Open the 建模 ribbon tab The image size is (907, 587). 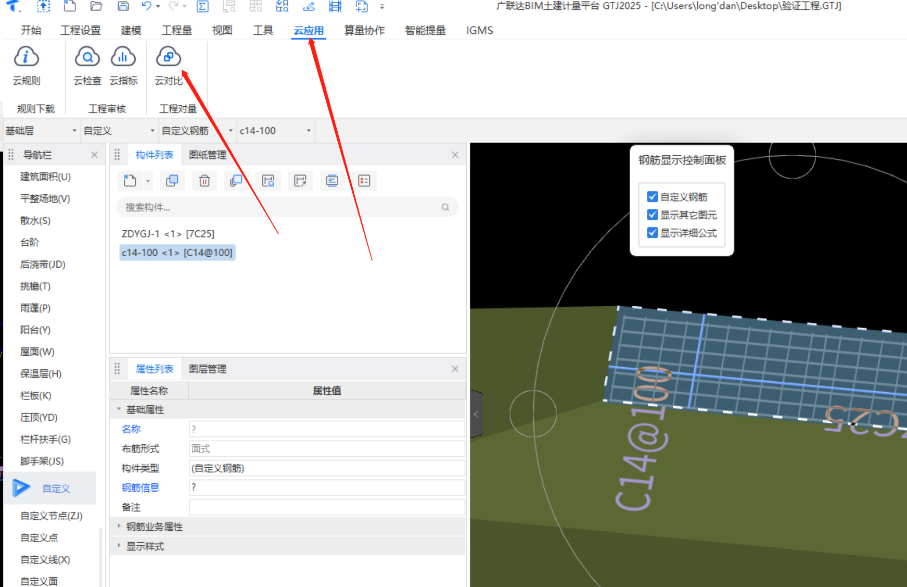point(131,30)
